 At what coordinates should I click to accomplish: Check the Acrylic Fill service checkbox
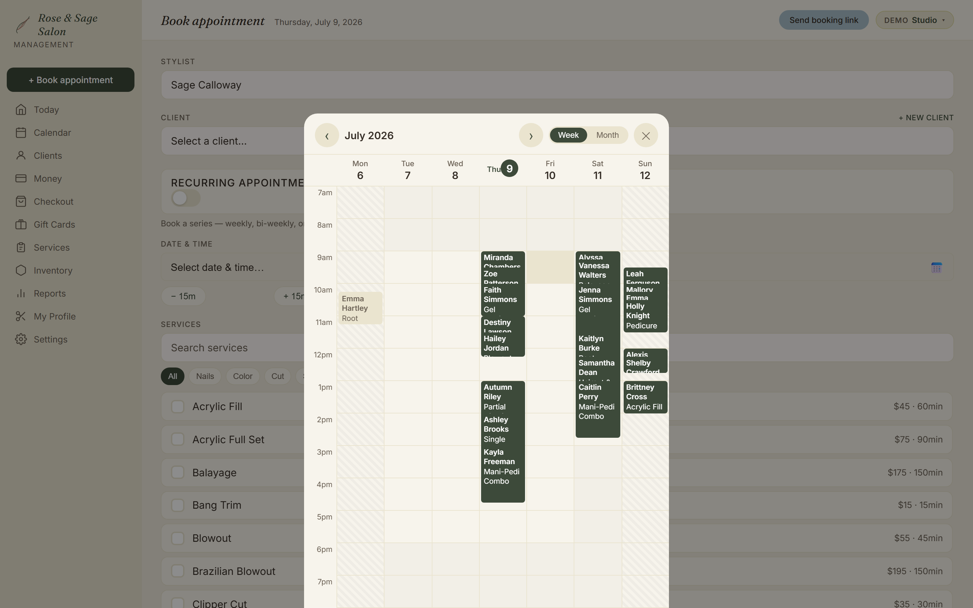[178, 406]
